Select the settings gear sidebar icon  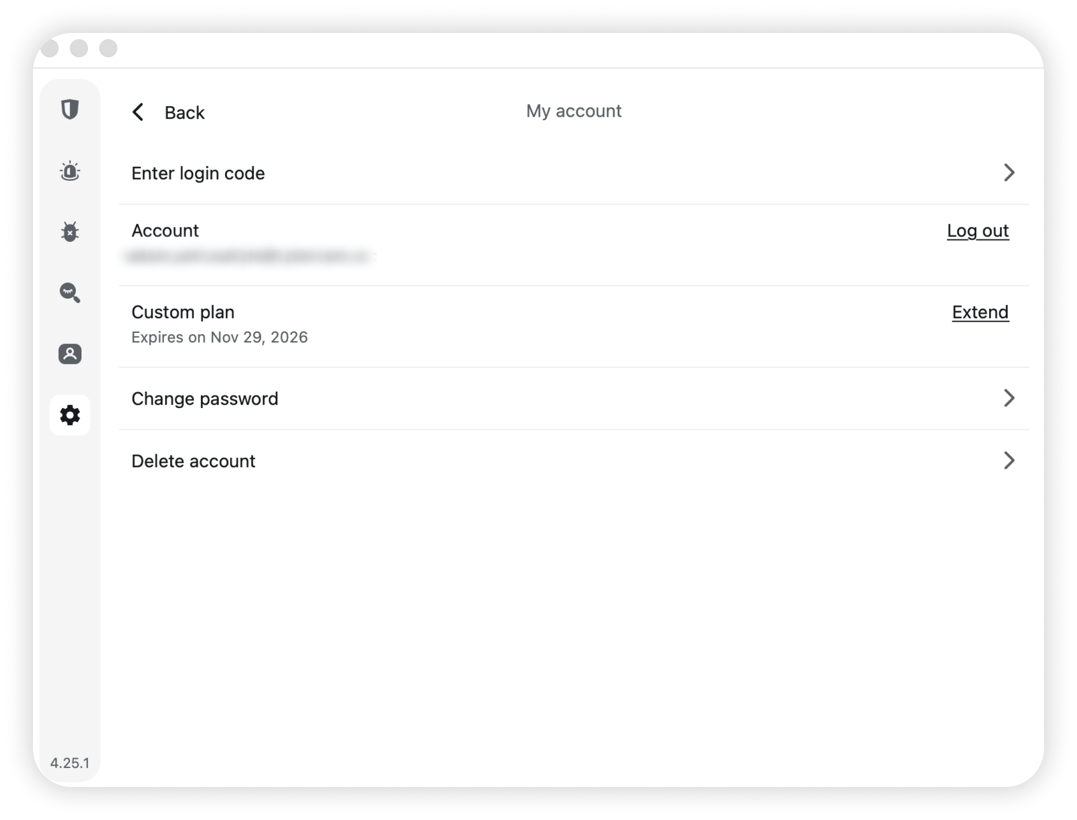point(70,415)
